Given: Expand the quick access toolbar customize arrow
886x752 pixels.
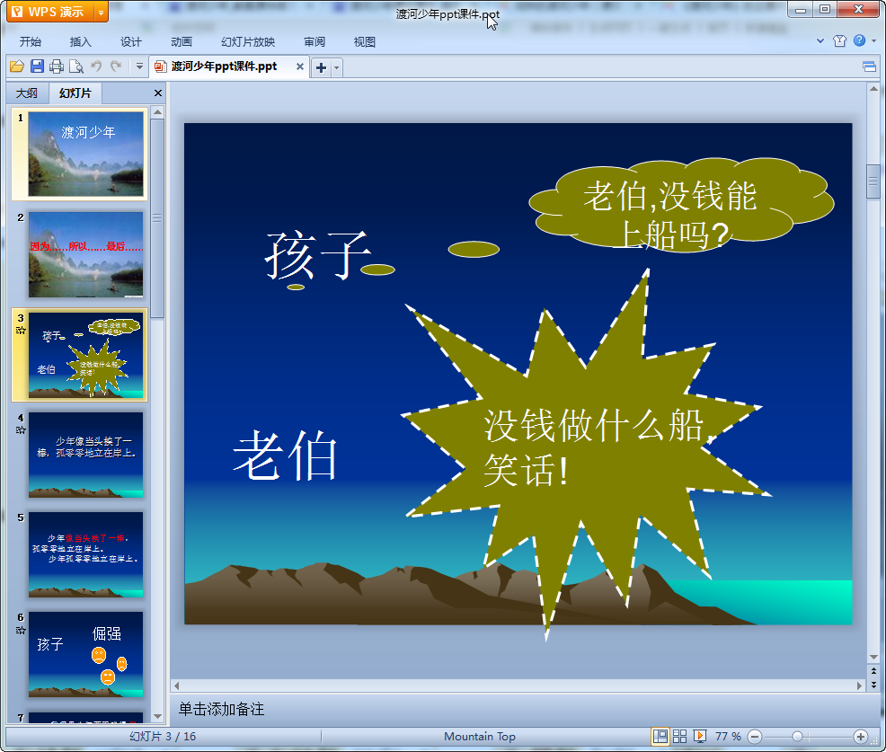Looking at the screenshot, I should click(139, 66).
